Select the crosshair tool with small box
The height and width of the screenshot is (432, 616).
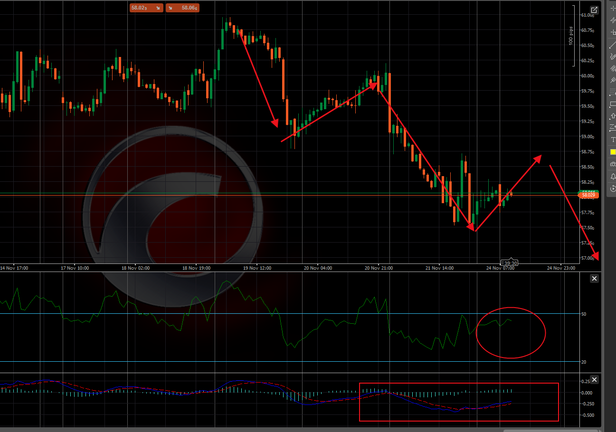613,33
